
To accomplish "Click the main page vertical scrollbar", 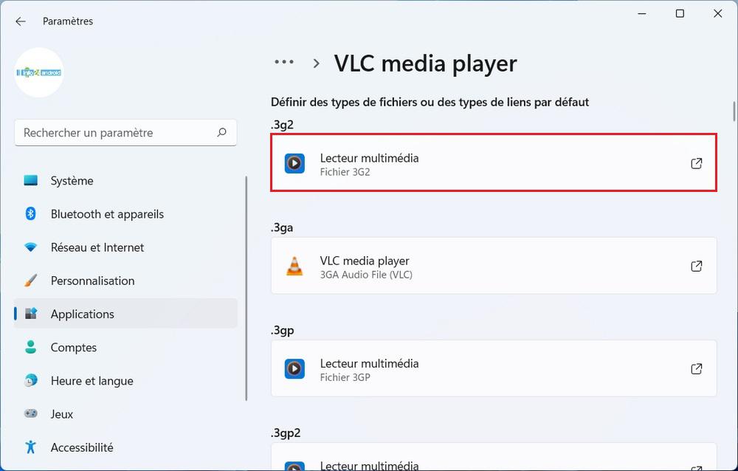I will [x=734, y=111].
